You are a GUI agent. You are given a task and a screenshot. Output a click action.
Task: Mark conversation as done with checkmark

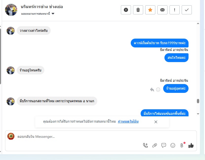point(187,10)
